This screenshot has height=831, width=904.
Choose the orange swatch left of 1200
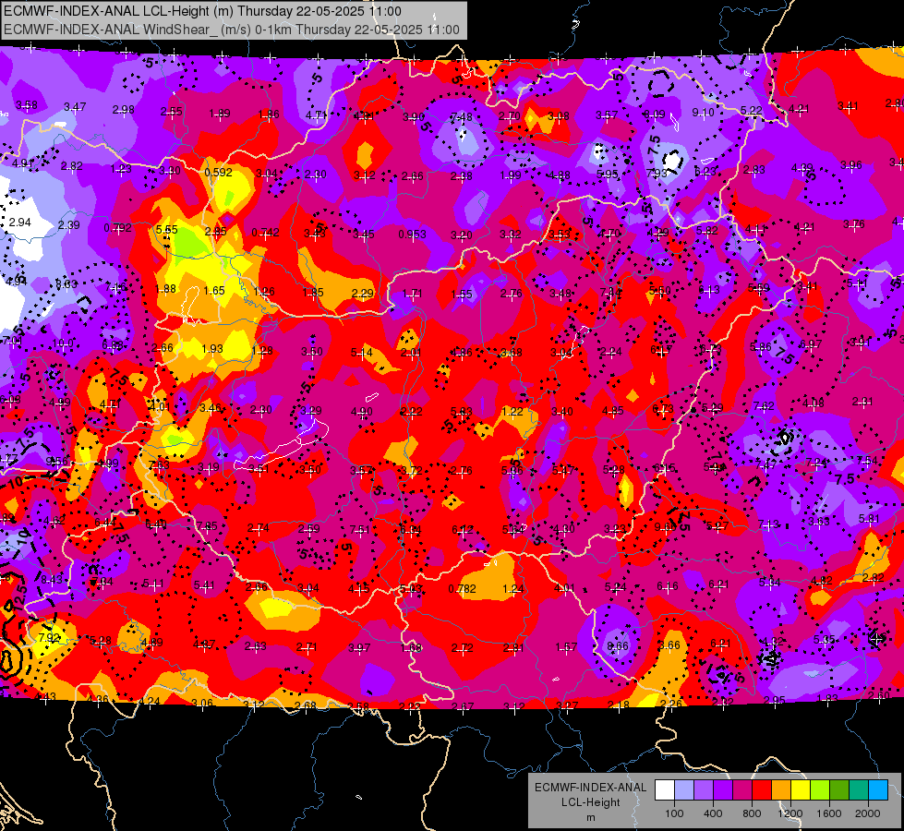click(781, 790)
